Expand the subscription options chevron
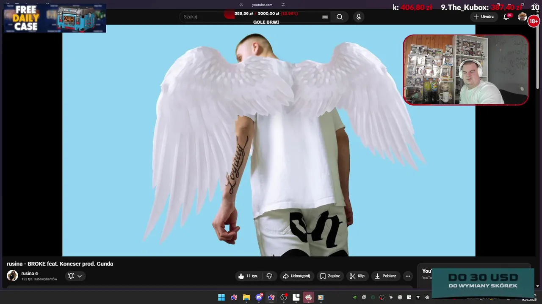The image size is (542, 304). 80,276
